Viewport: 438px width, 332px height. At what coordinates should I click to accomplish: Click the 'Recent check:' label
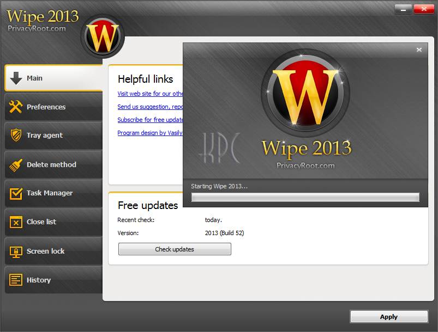(x=136, y=220)
